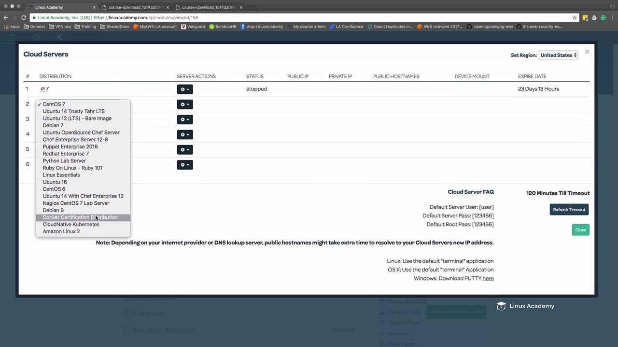Select Ubuntu 16 distribution
This screenshot has height=347, width=618.
(x=83, y=182)
